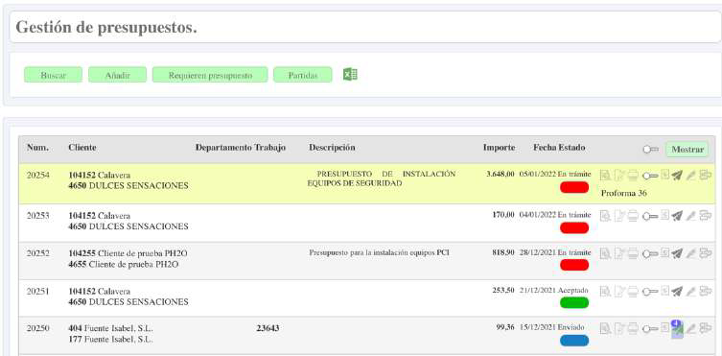Select budget number 20254

[38, 176]
